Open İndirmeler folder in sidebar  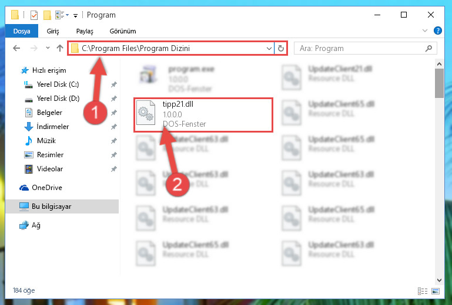point(46,127)
